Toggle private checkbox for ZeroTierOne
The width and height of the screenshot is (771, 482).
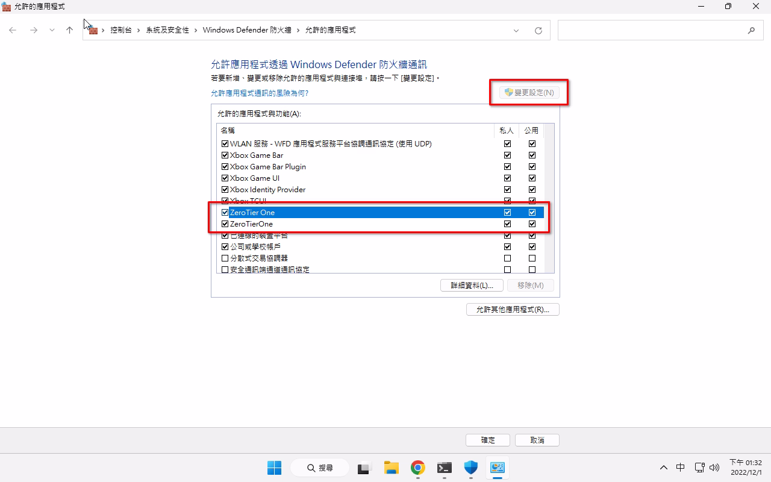click(507, 224)
